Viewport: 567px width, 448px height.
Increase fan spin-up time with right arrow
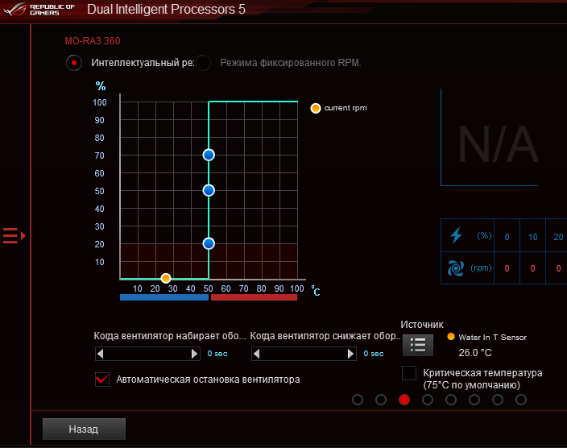pos(195,354)
